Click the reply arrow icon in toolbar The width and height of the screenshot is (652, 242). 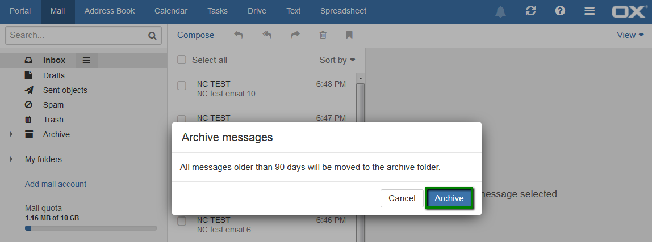239,35
